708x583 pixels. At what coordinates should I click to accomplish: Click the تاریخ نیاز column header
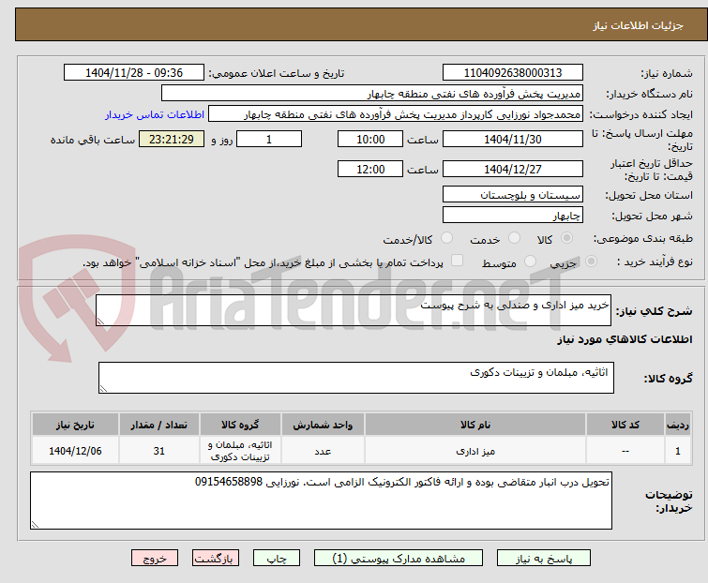75,425
